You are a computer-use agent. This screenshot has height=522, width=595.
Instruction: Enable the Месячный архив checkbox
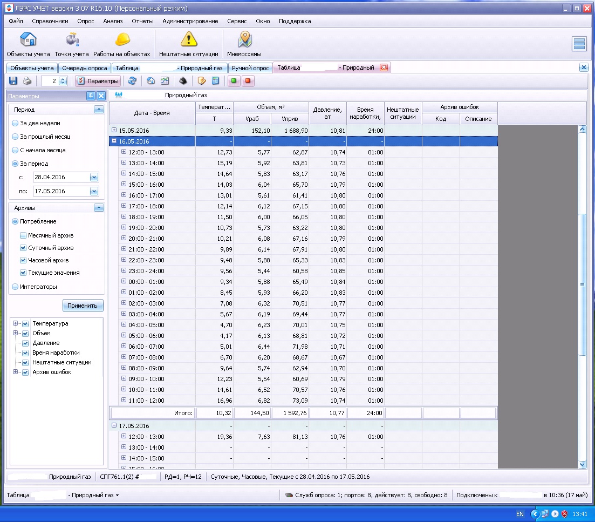[23, 235]
